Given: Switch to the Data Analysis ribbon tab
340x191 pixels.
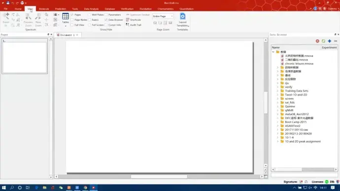Looking at the screenshot, I should tap(91, 9).
